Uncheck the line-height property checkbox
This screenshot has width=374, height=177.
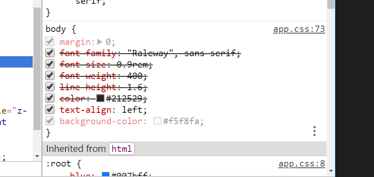50,87
